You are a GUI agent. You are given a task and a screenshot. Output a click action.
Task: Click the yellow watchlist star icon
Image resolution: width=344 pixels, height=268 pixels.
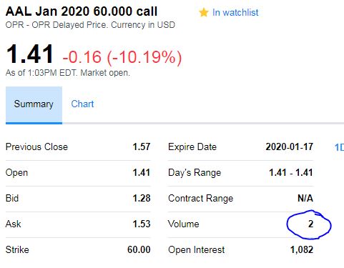click(204, 12)
